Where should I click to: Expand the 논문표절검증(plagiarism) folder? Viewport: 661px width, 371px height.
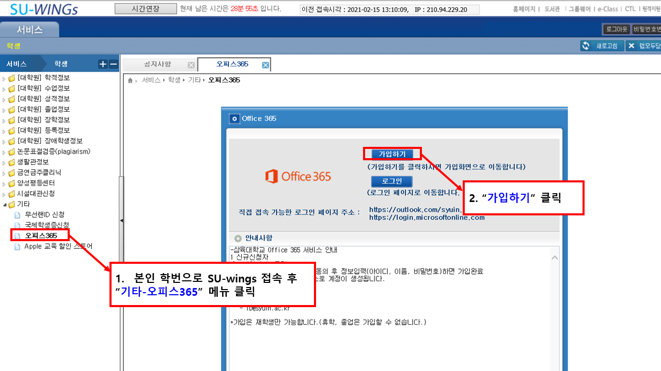pos(4,152)
